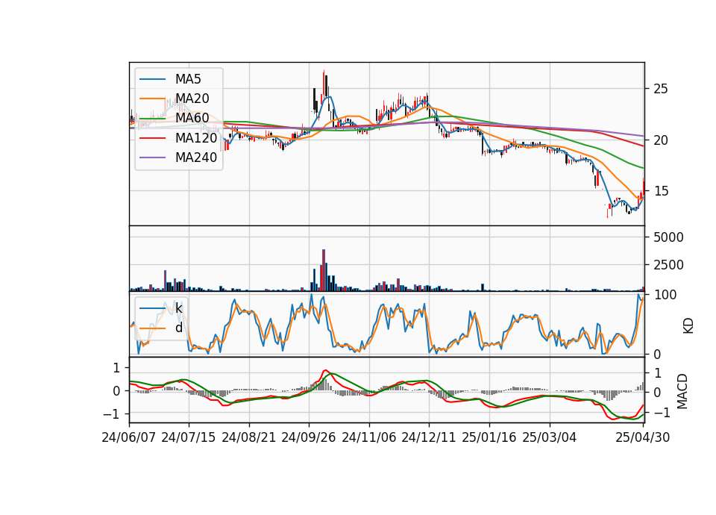Click the 25/03/04 date tick label

pos(550,437)
